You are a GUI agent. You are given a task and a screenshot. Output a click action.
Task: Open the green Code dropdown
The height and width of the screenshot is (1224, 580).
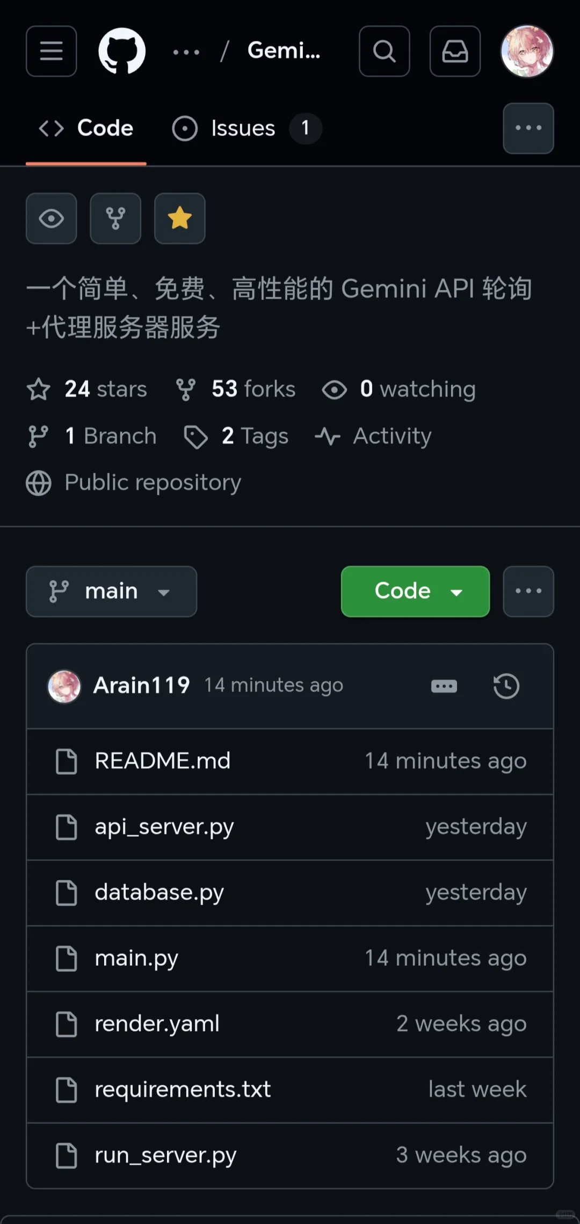(415, 591)
